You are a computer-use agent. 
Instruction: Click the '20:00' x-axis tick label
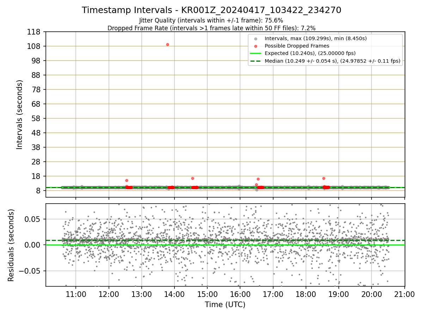(372, 294)
